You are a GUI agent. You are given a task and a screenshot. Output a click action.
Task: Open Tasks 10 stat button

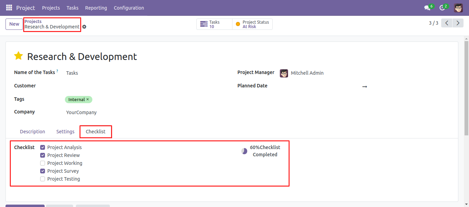(214, 24)
